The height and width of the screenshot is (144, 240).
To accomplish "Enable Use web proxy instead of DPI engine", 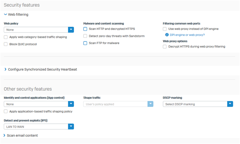I will (x=165, y=29).
